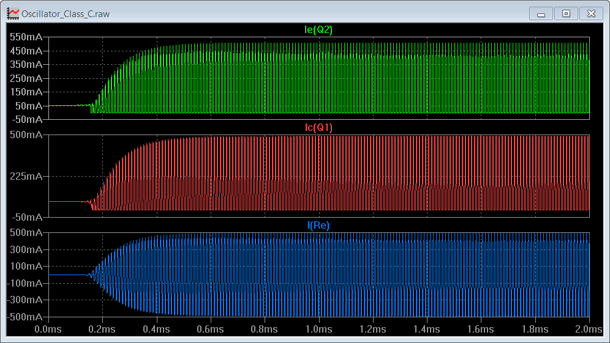
Task: Click the 0.6ms label on time axis
Action: coord(211,329)
